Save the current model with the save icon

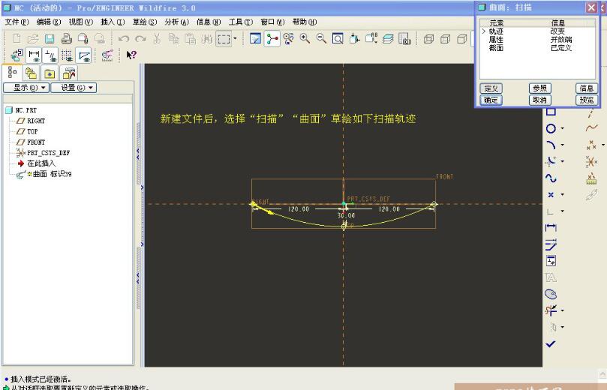click(x=50, y=39)
